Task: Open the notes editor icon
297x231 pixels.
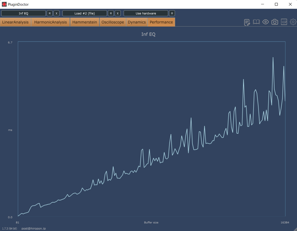Action: tap(247, 22)
